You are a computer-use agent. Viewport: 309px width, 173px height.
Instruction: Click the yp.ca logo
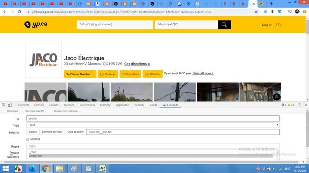tap(36, 25)
